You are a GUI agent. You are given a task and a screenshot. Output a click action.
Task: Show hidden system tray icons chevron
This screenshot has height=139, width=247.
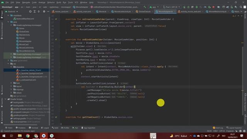pos(190,136)
